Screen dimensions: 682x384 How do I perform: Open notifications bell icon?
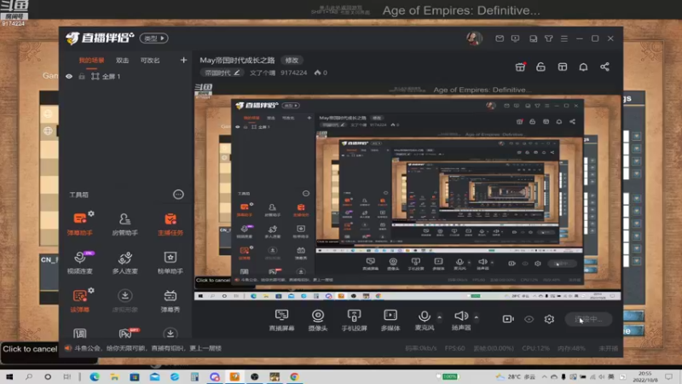(583, 67)
